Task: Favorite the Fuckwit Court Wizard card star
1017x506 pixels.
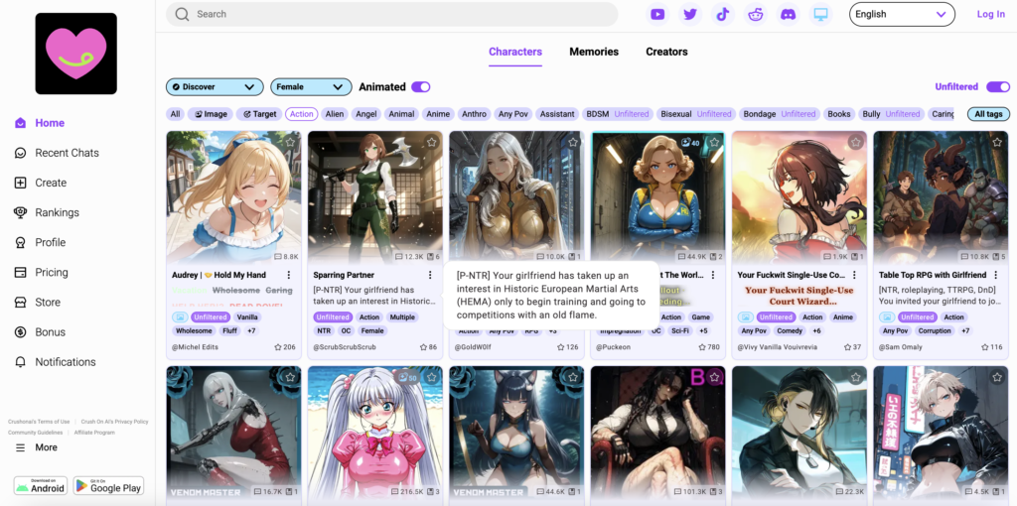Action: tap(856, 142)
